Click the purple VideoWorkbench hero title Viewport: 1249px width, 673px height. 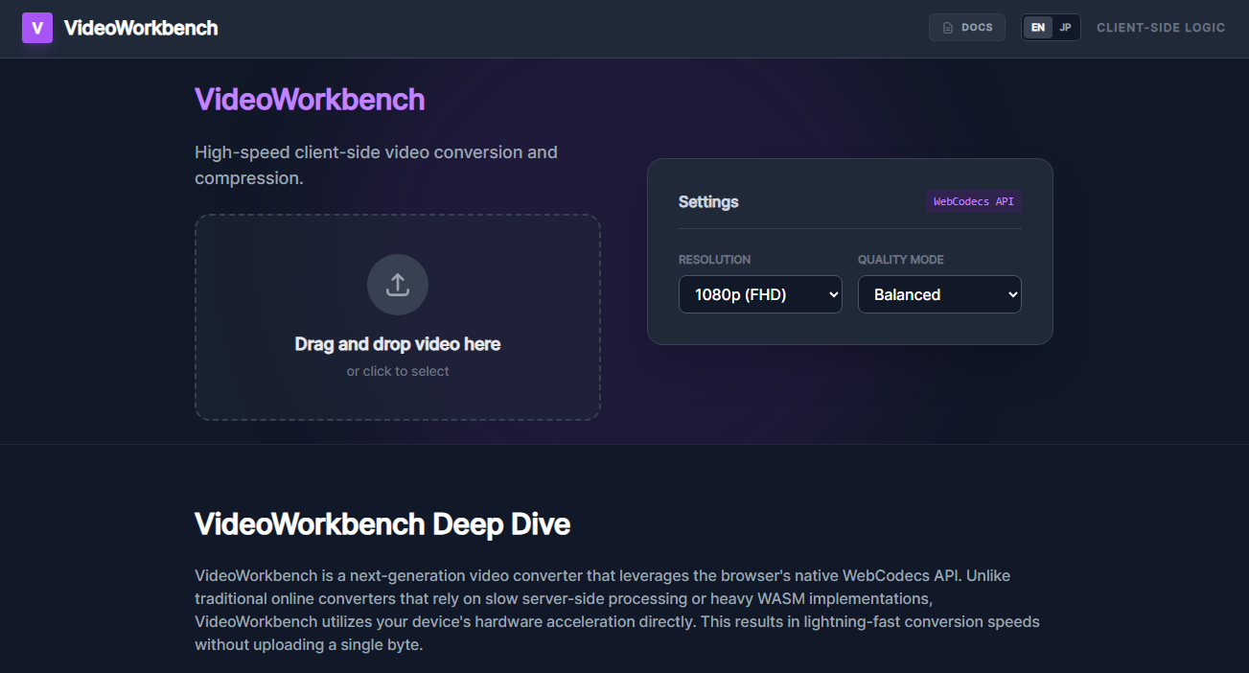tap(310, 99)
